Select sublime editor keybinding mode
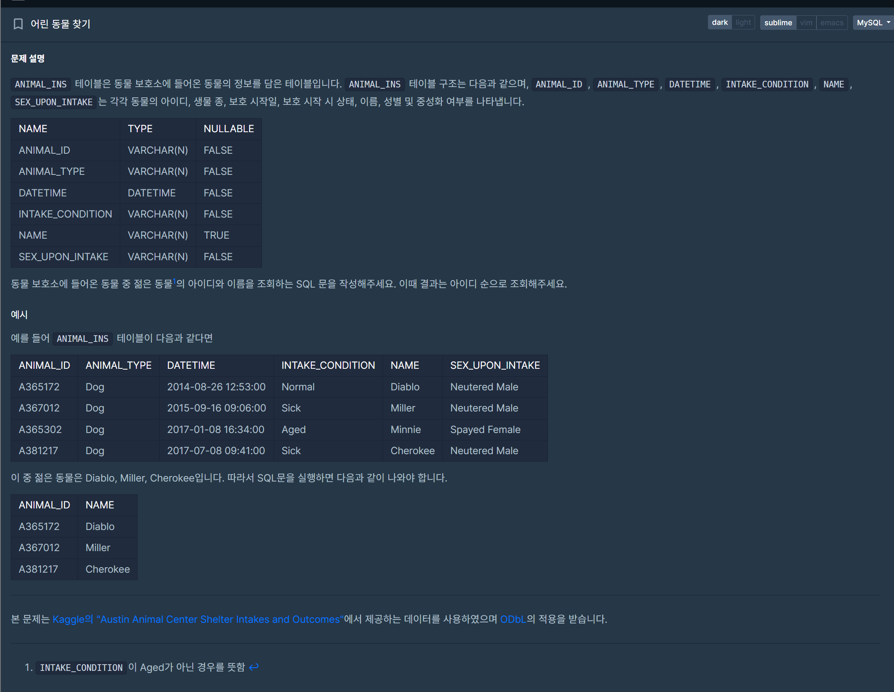The width and height of the screenshot is (894, 692). click(x=778, y=23)
